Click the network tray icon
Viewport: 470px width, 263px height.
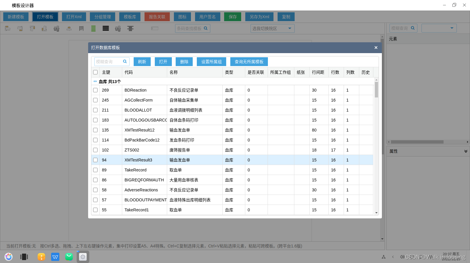384,257
